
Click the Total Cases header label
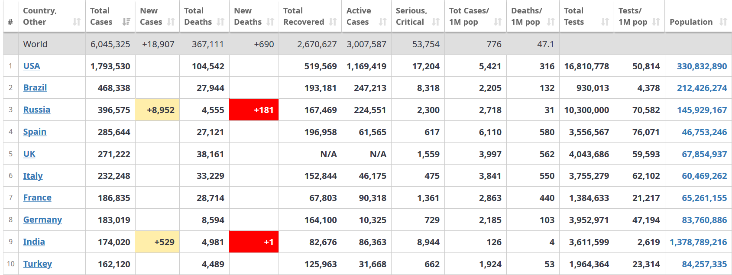pos(101,16)
